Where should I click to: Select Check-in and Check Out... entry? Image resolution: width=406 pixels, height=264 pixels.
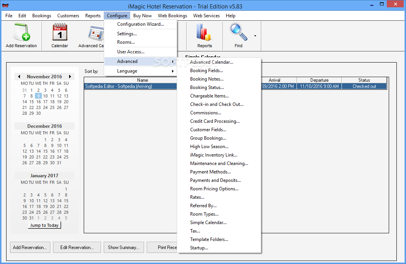(x=219, y=104)
